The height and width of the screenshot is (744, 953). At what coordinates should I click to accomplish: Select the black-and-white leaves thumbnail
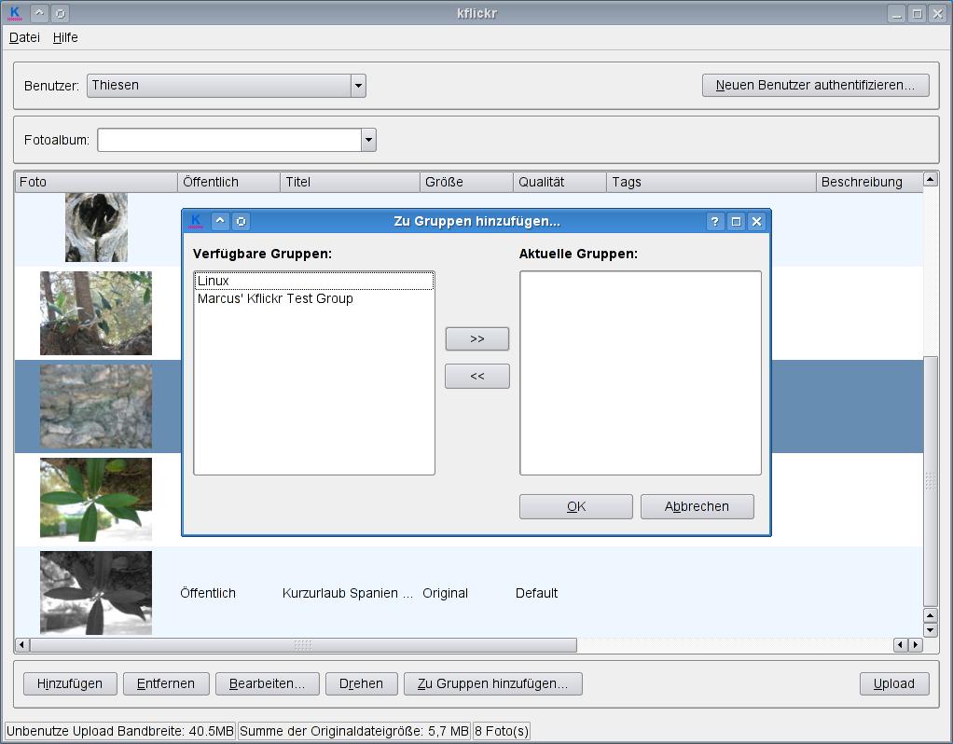tap(96, 593)
